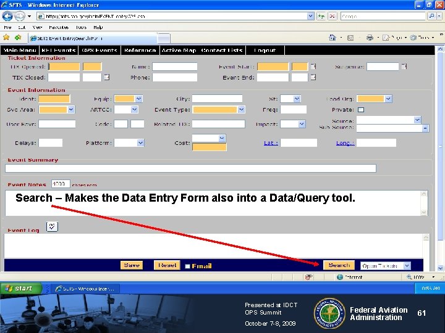Open Favorites Center star icon
This screenshot has width=445, height=333.
click(x=6, y=38)
